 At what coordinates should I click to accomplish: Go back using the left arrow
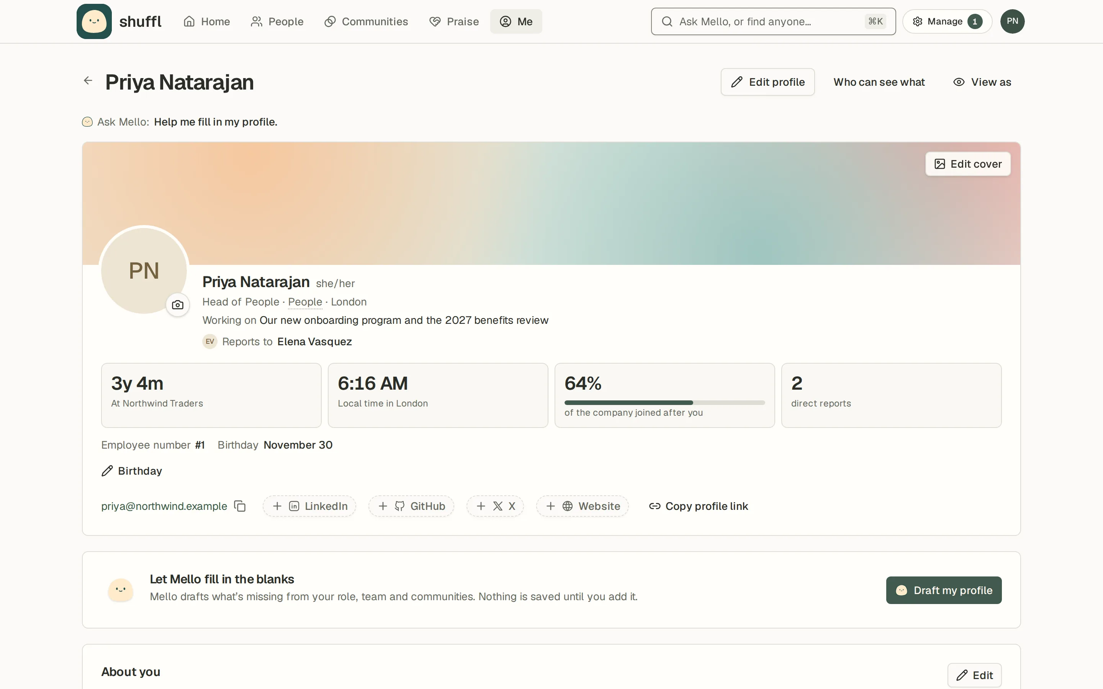[88, 81]
